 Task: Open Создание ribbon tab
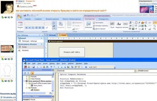coord(38,19)
